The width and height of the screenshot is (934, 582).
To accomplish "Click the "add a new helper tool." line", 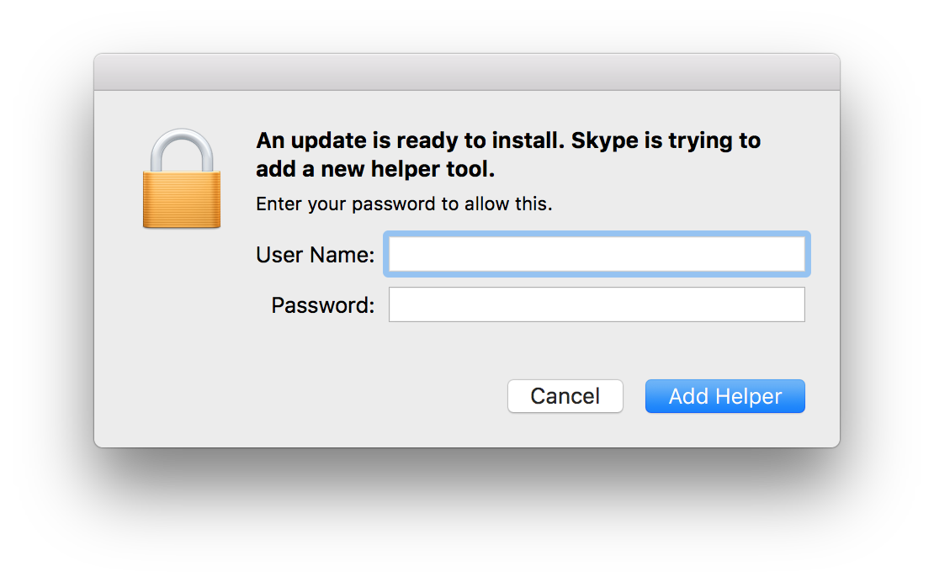I will coord(375,169).
